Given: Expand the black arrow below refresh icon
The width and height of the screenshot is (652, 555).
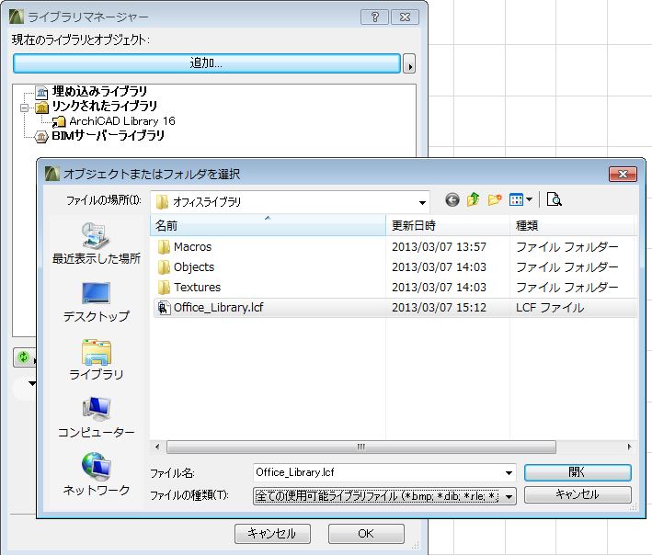Looking at the screenshot, I should [32, 383].
